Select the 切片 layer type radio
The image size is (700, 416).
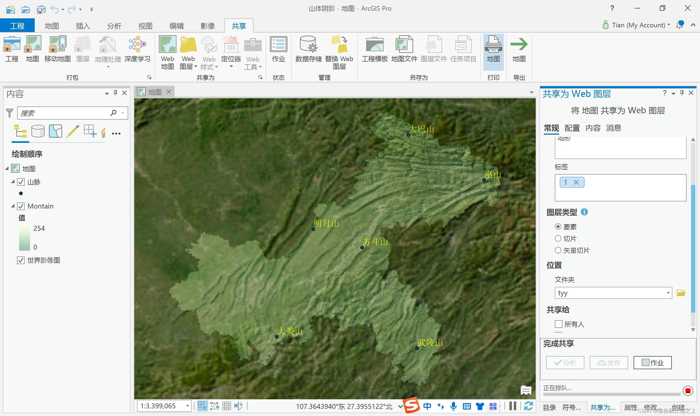point(558,239)
